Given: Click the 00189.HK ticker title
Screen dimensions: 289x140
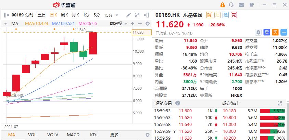Looking at the screenshot, I should coord(167,15).
